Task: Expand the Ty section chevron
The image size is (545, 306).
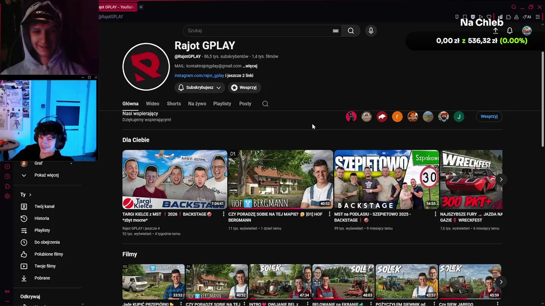Action: point(30,195)
